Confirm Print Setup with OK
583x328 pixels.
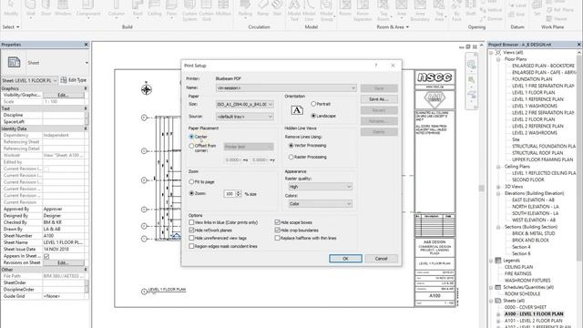[345, 259]
